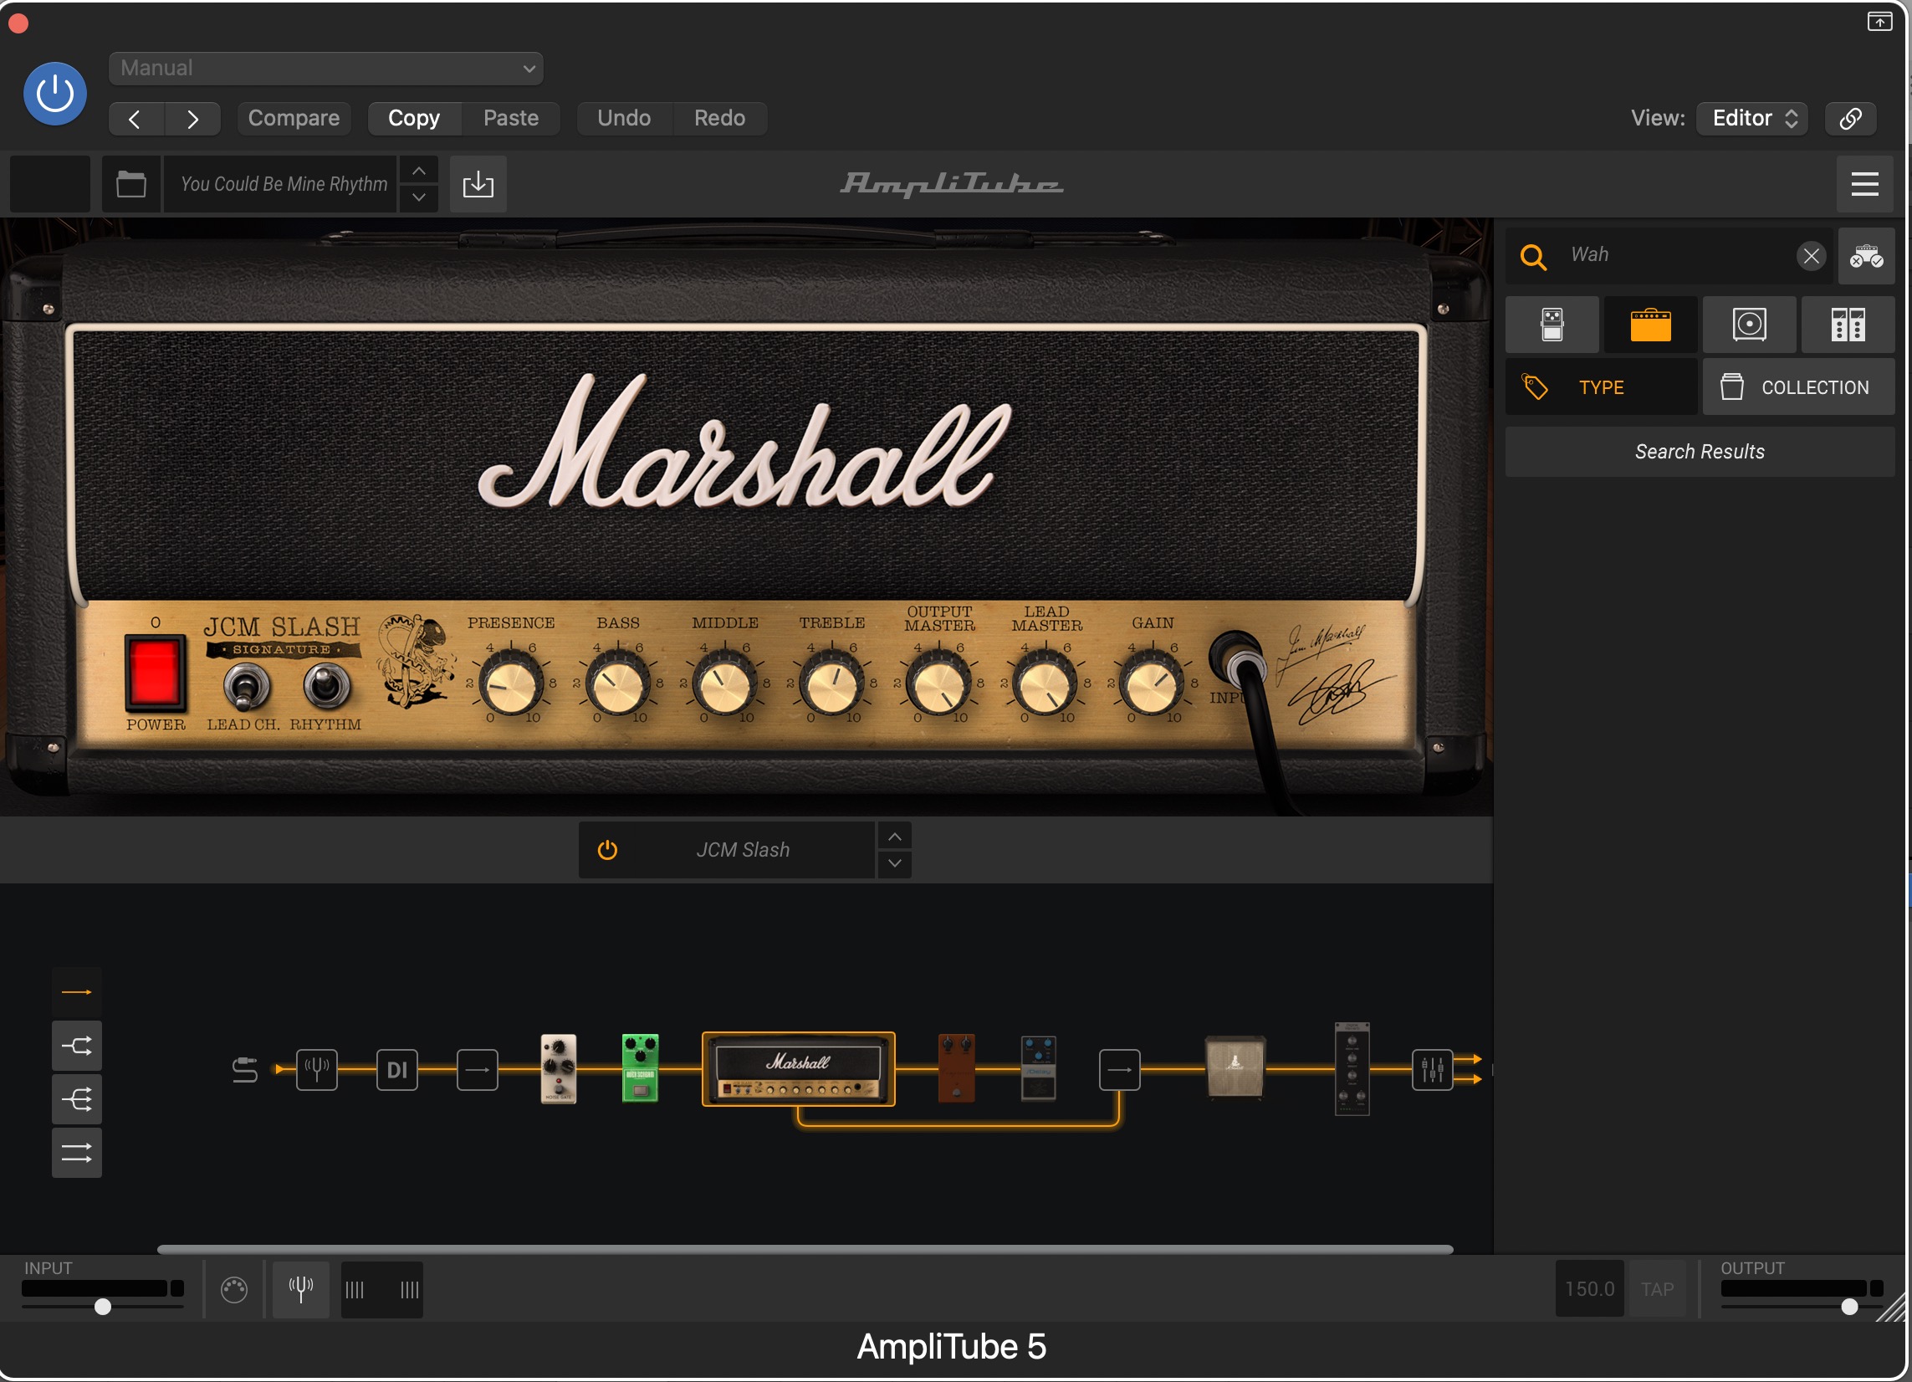Click the signal chain horizontal scrollbar
1912x1382 pixels.
[x=805, y=1250]
